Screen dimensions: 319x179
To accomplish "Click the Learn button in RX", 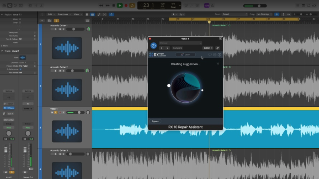I will pos(186,55).
